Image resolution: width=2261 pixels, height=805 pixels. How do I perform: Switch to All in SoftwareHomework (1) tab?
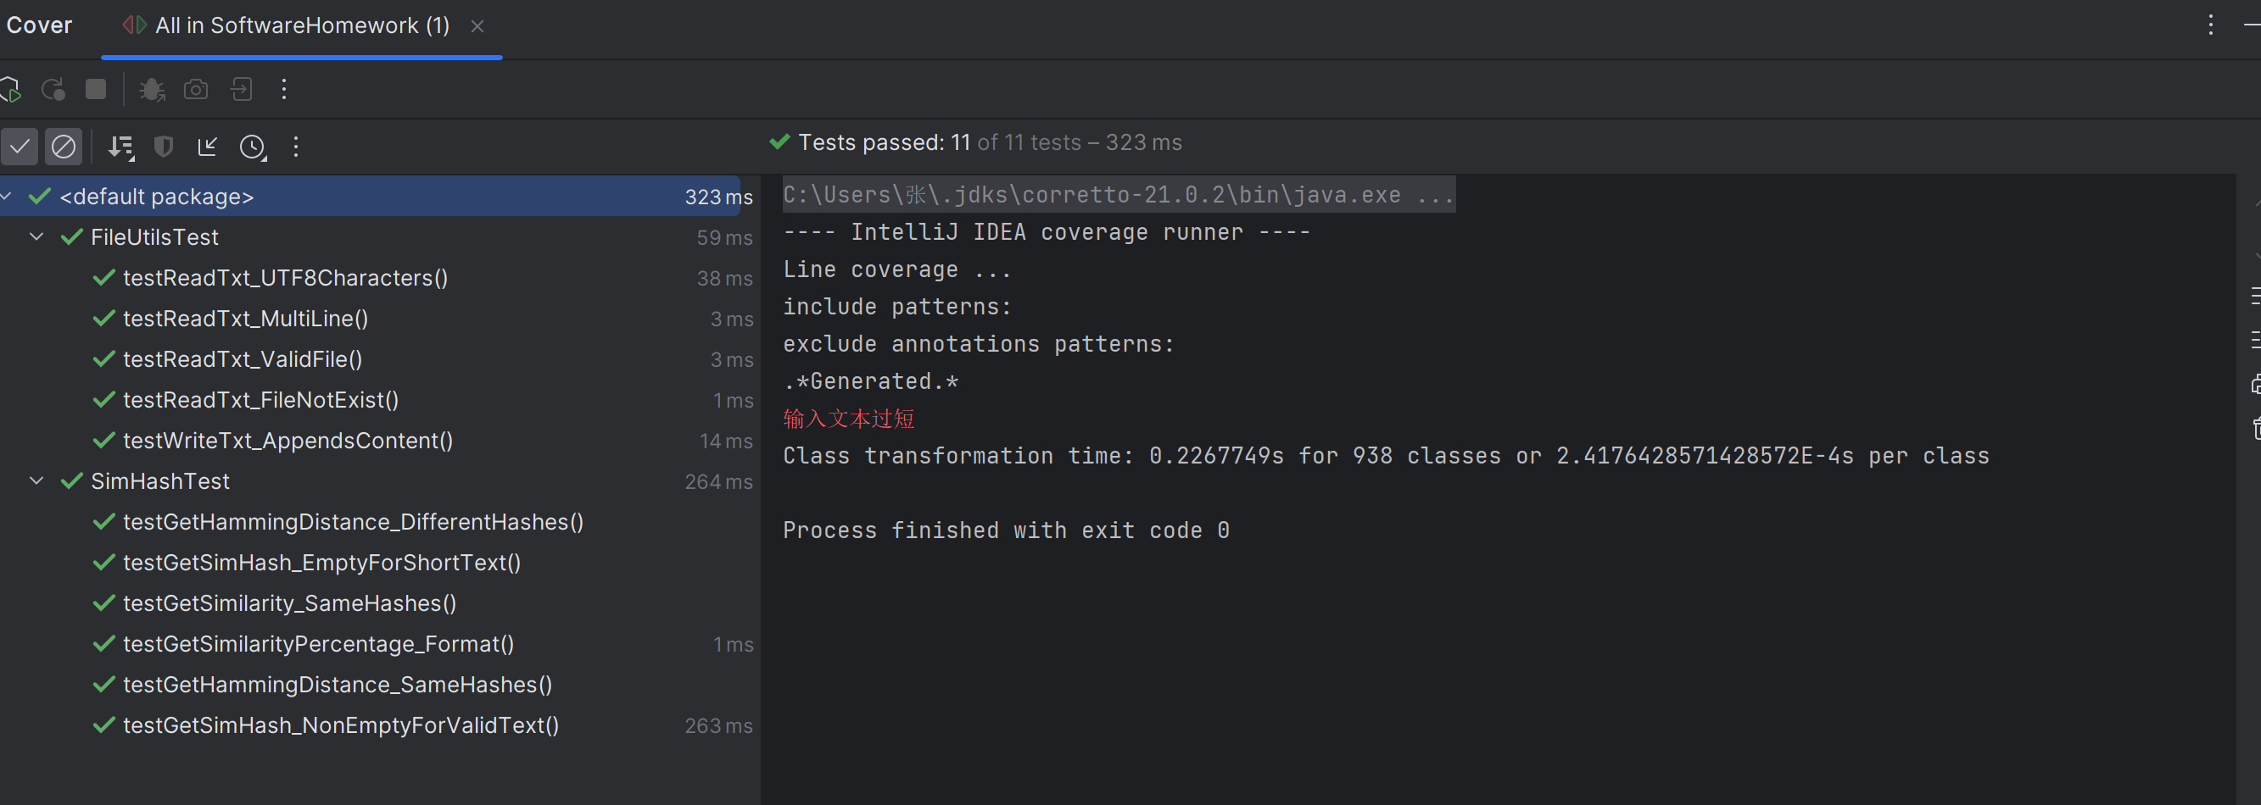(x=301, y=26)
